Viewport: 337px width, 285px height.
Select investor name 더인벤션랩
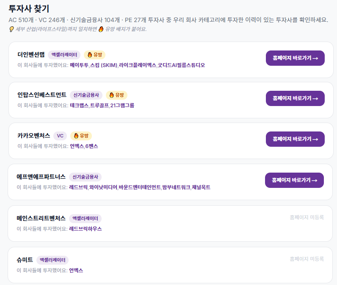click(x=31, y=55)
